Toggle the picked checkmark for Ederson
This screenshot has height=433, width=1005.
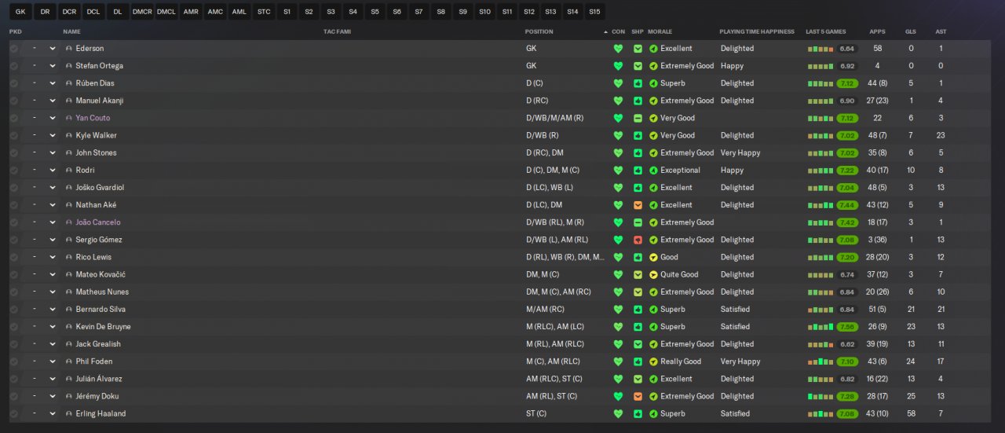14,49
